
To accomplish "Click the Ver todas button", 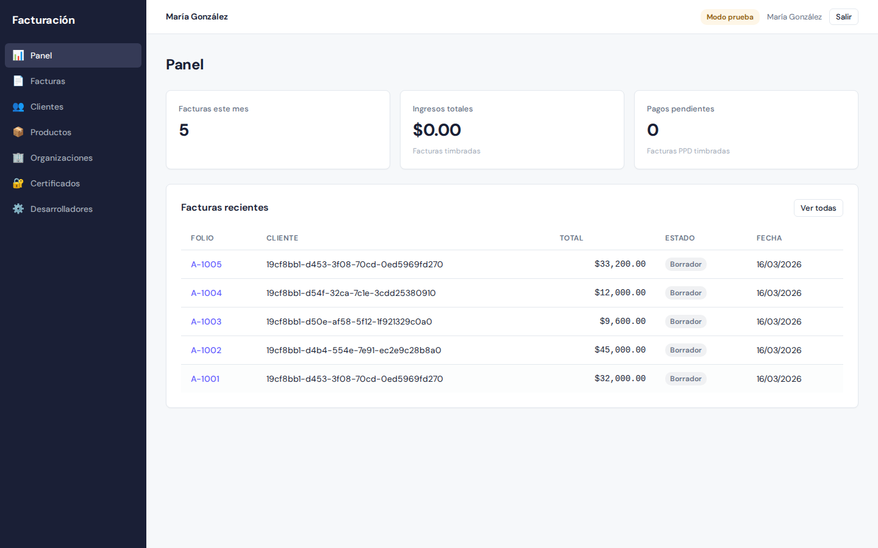I will tap(818, 208).
